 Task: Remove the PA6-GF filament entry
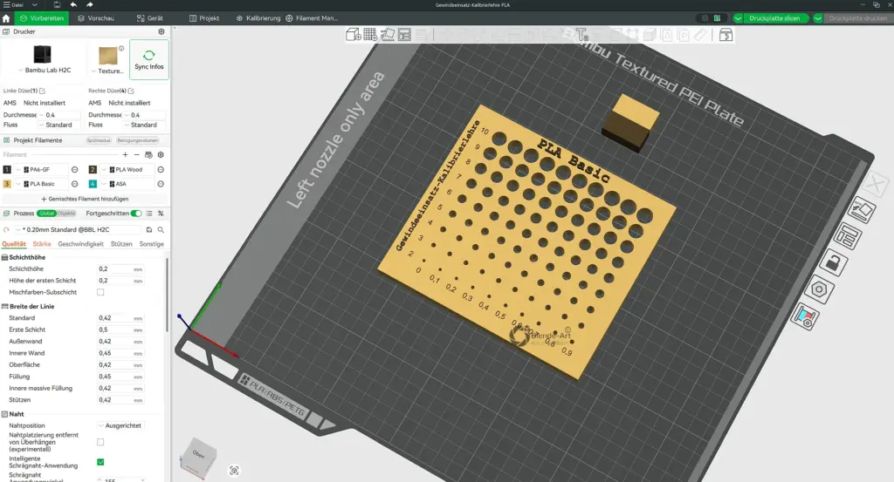(x=75, y=170)
